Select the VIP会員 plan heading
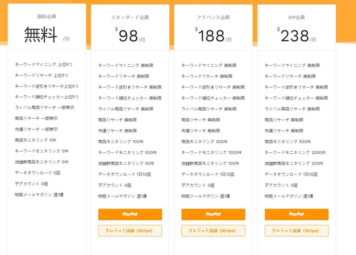The height and width of the screenshot is (255, 356). point(296,17)
